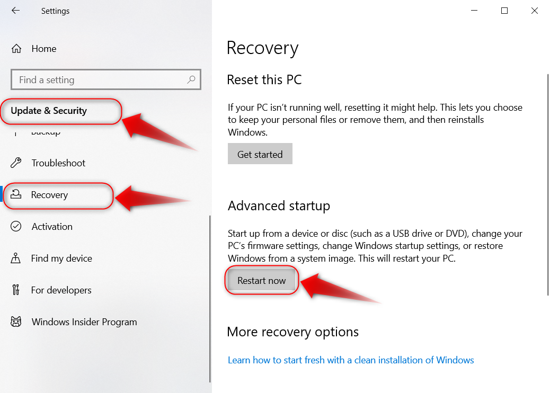Viewport: 550px width, 393px height.
Task: Click the sidebar navigation scrollbar
Action: click(x=210, y=297)
